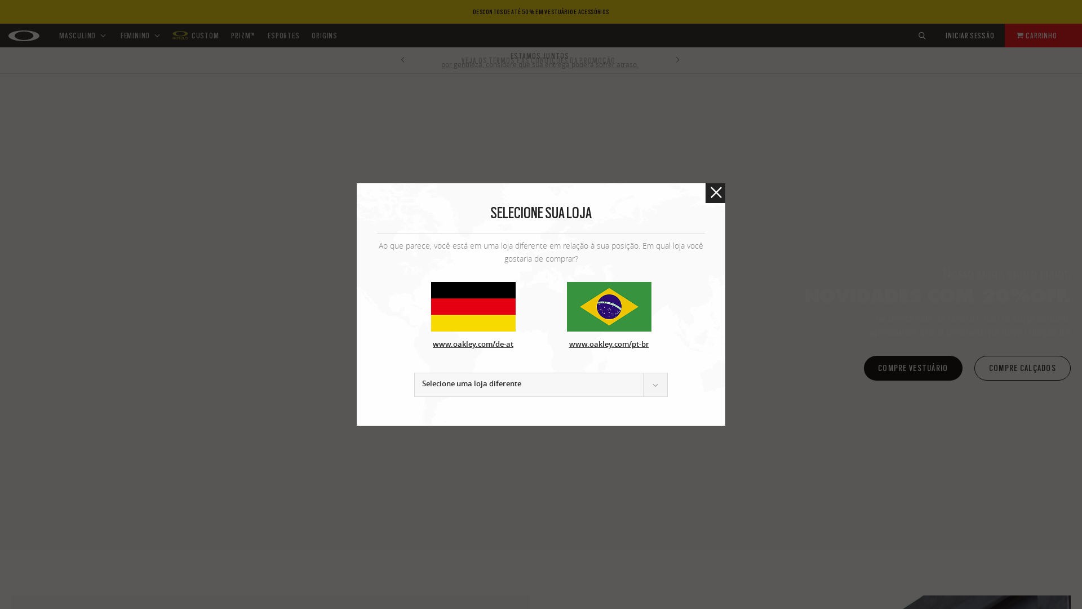
Task: Click the Compre Calçados button
Action: [1022, 368]
